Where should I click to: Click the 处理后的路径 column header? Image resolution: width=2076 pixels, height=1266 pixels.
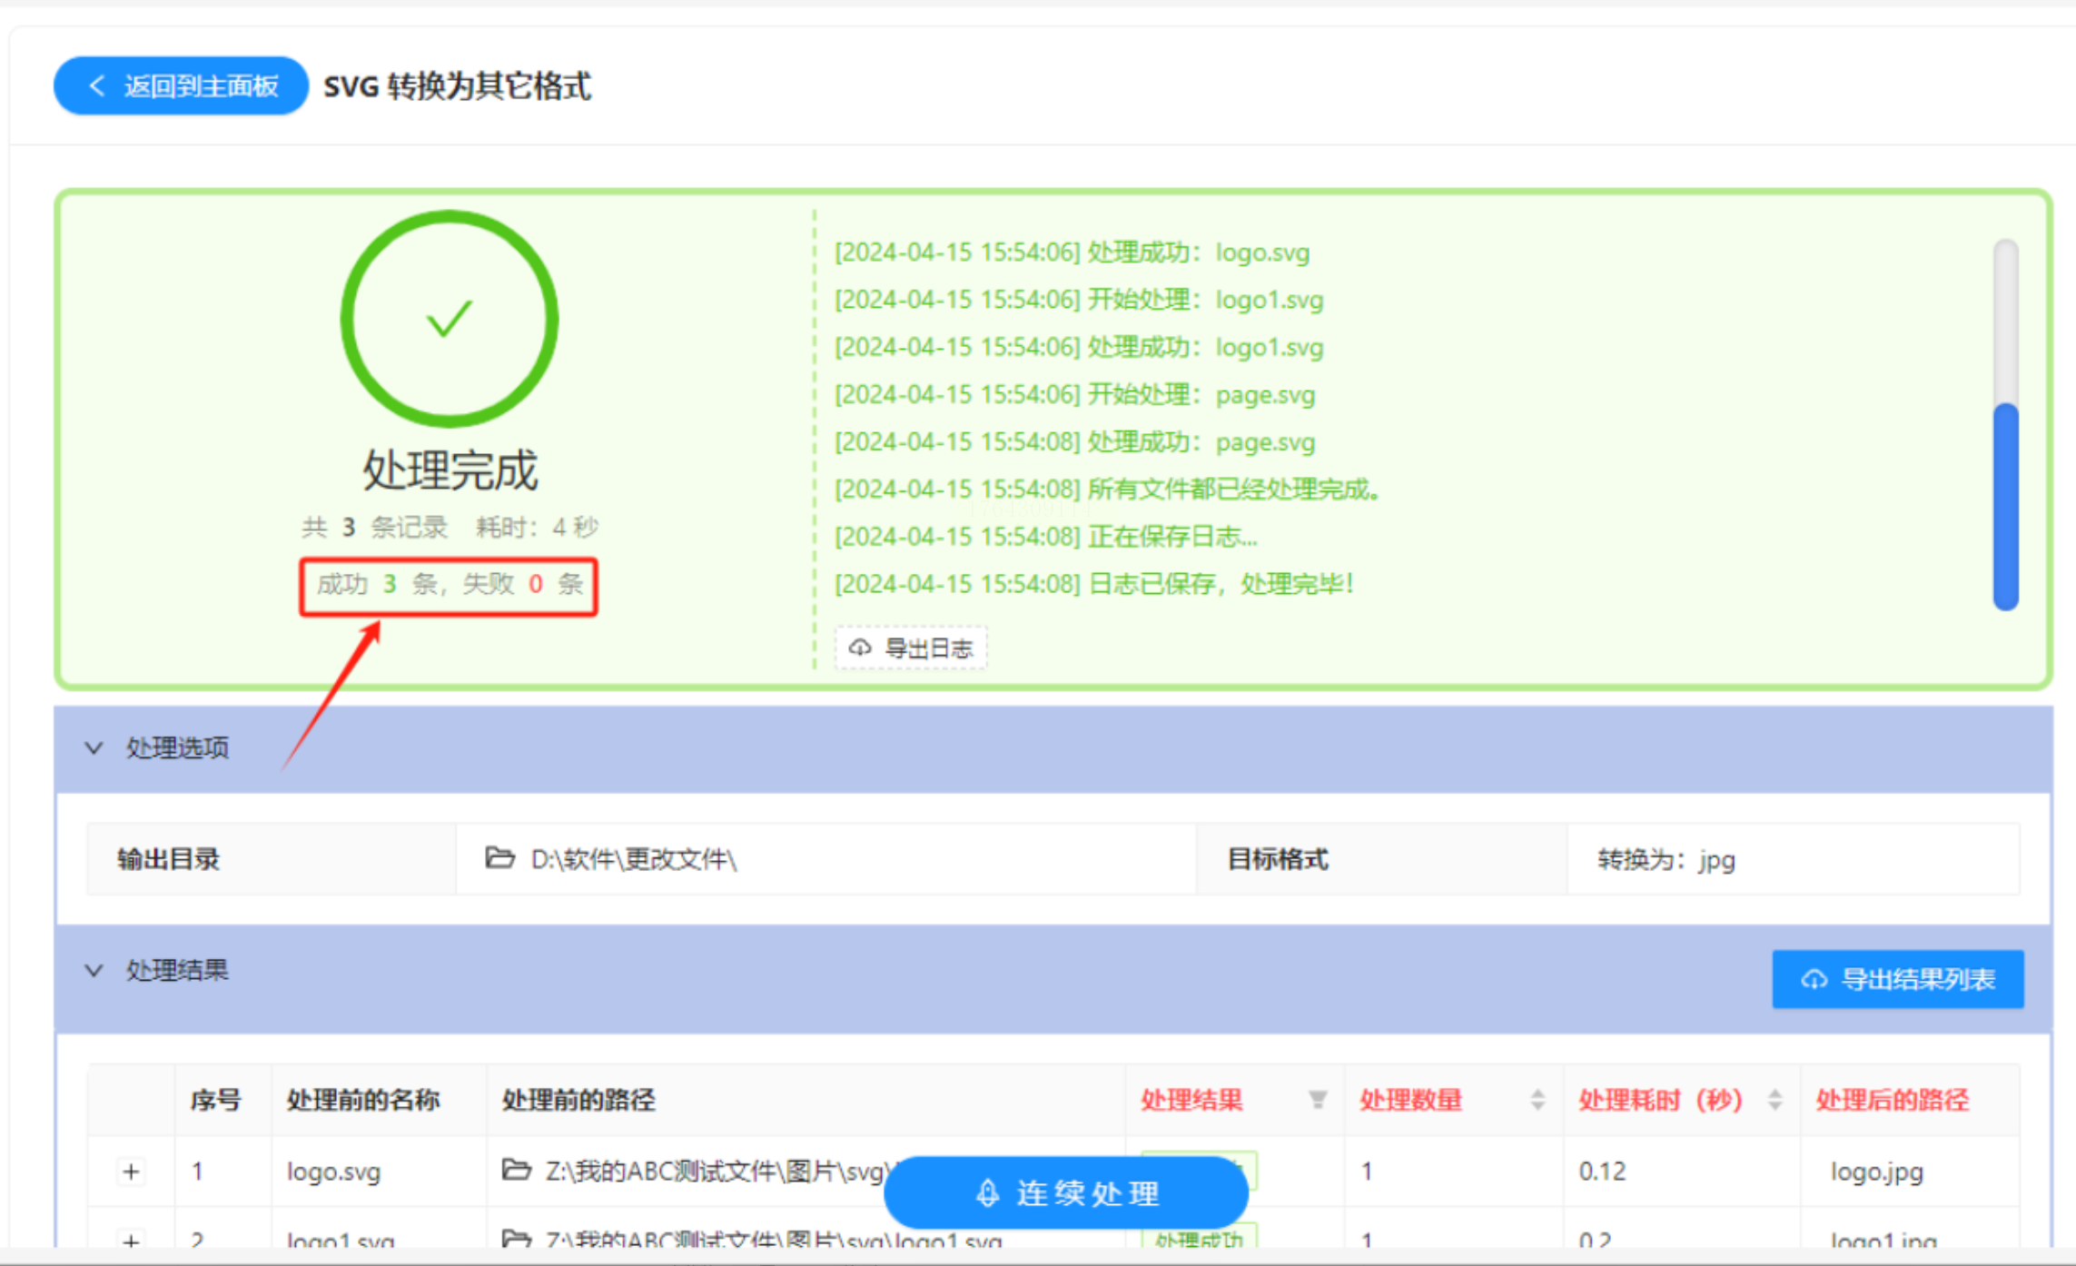tap(1892, 1100)
